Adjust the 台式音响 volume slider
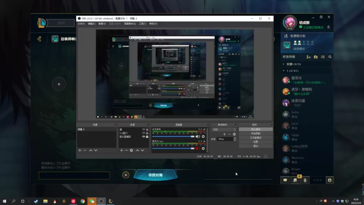This screenshot has height=205, width=364. tap(173, 136)
